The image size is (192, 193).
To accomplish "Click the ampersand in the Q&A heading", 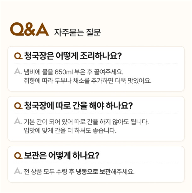I will [30, 30].
